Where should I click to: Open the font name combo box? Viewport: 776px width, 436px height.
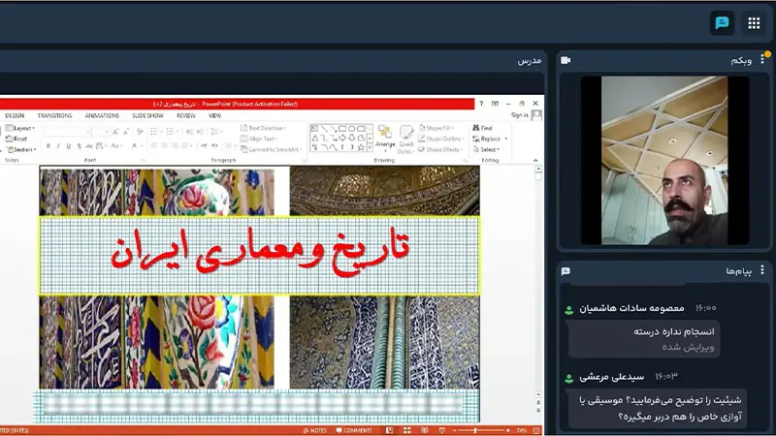pos(67,132)
